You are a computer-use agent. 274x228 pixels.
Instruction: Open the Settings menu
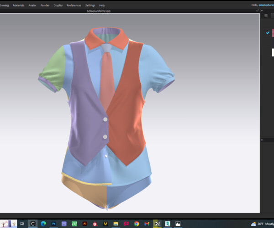point(90,5)
